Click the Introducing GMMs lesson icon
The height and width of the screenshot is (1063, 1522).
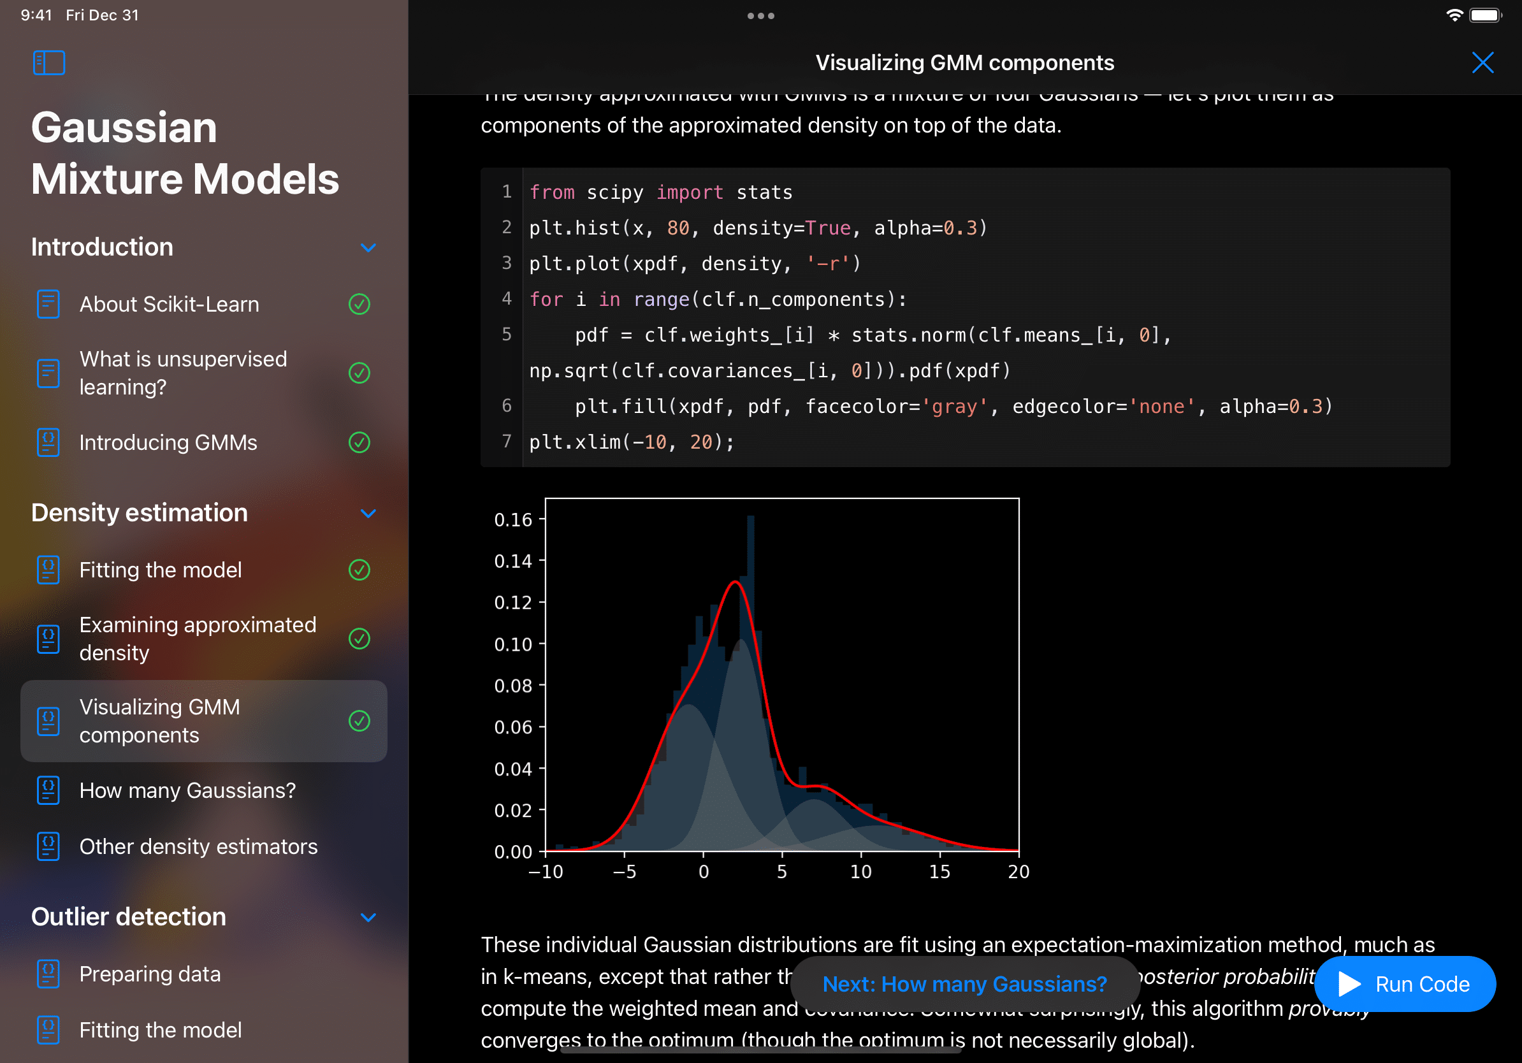click(47, 442)
